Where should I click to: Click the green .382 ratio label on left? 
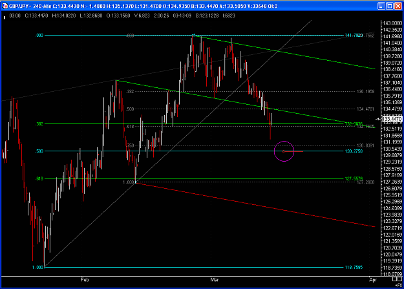(39, 124)
